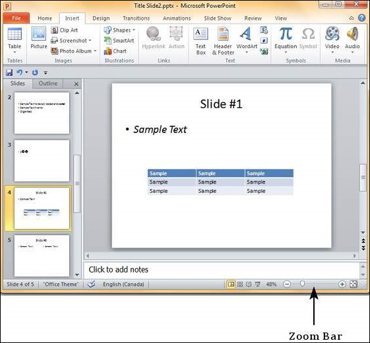Select slide 3 thumbnail
Image resolution: width=370 pixels, height=343 pixels.
point(42,161)
